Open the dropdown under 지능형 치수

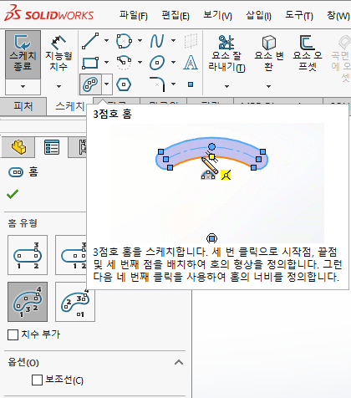[x=58, y=87]
